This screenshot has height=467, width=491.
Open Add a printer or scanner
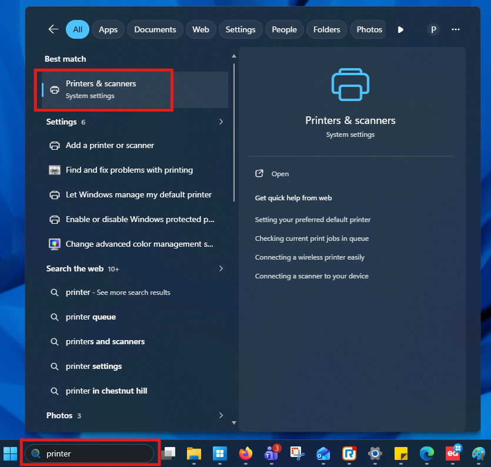click(x=135, y=146)
